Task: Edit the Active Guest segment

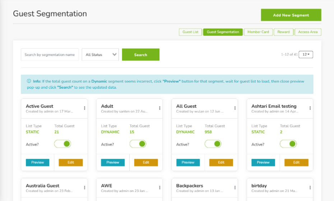Action: coord(71,163)
